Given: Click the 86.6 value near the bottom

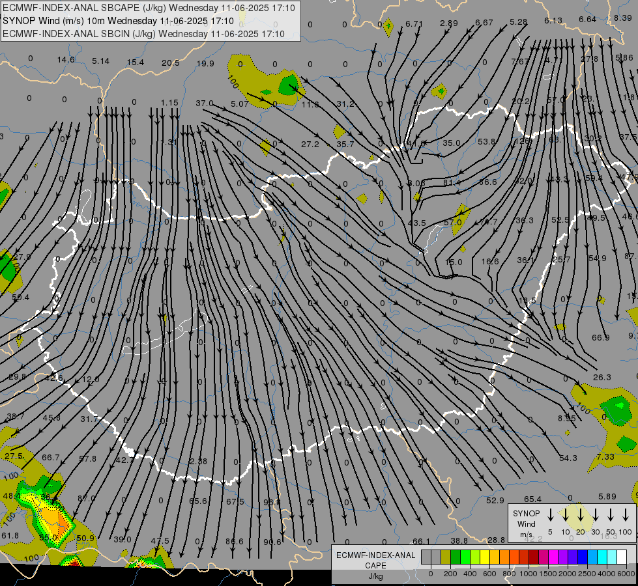Looking at the screenshot, I should click(235, 541).
